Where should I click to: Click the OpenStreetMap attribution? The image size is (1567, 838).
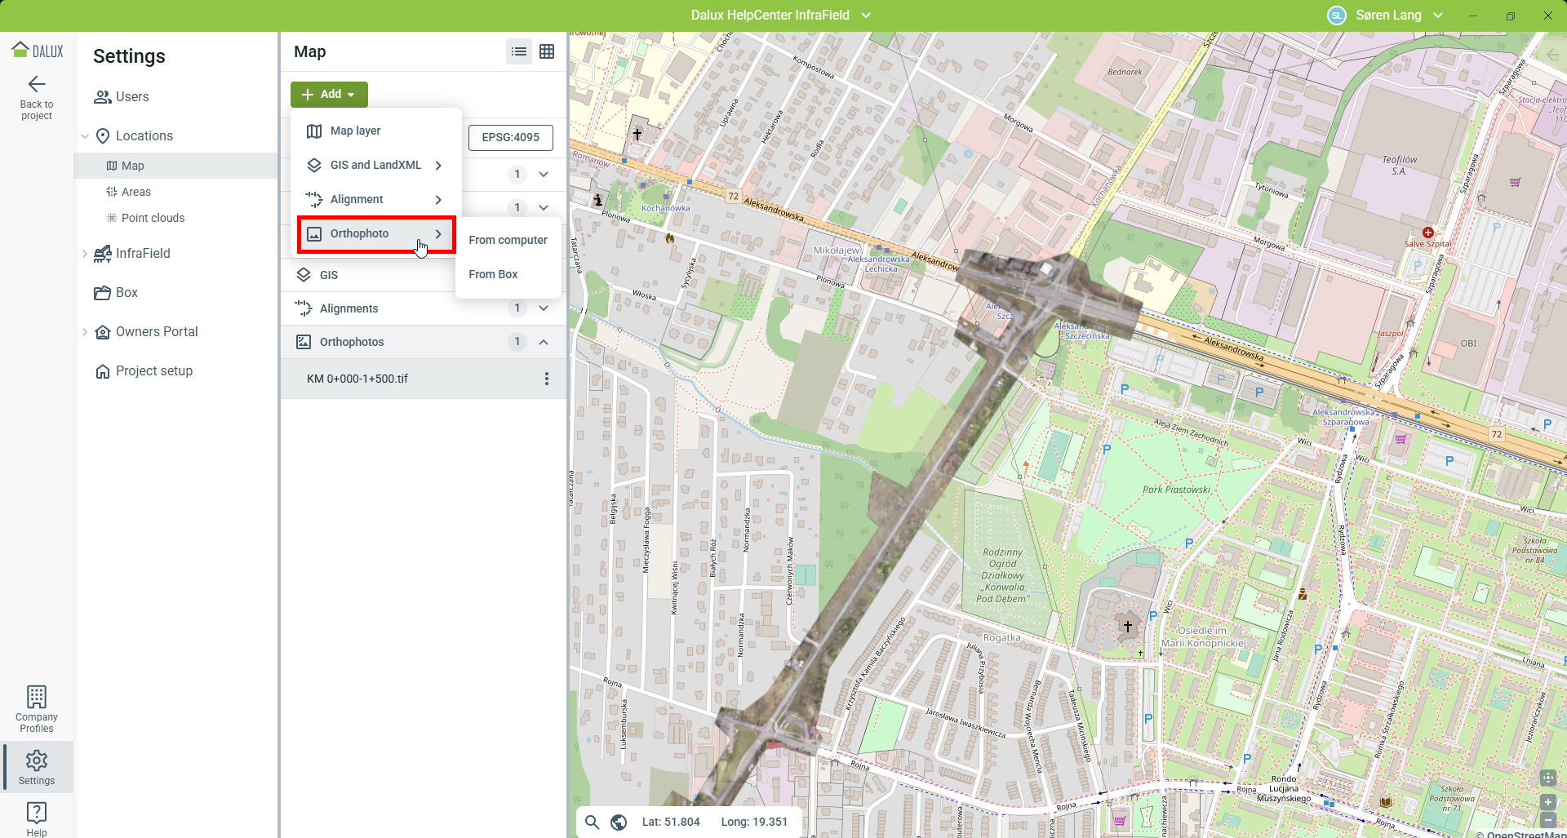coord(1520,833)
